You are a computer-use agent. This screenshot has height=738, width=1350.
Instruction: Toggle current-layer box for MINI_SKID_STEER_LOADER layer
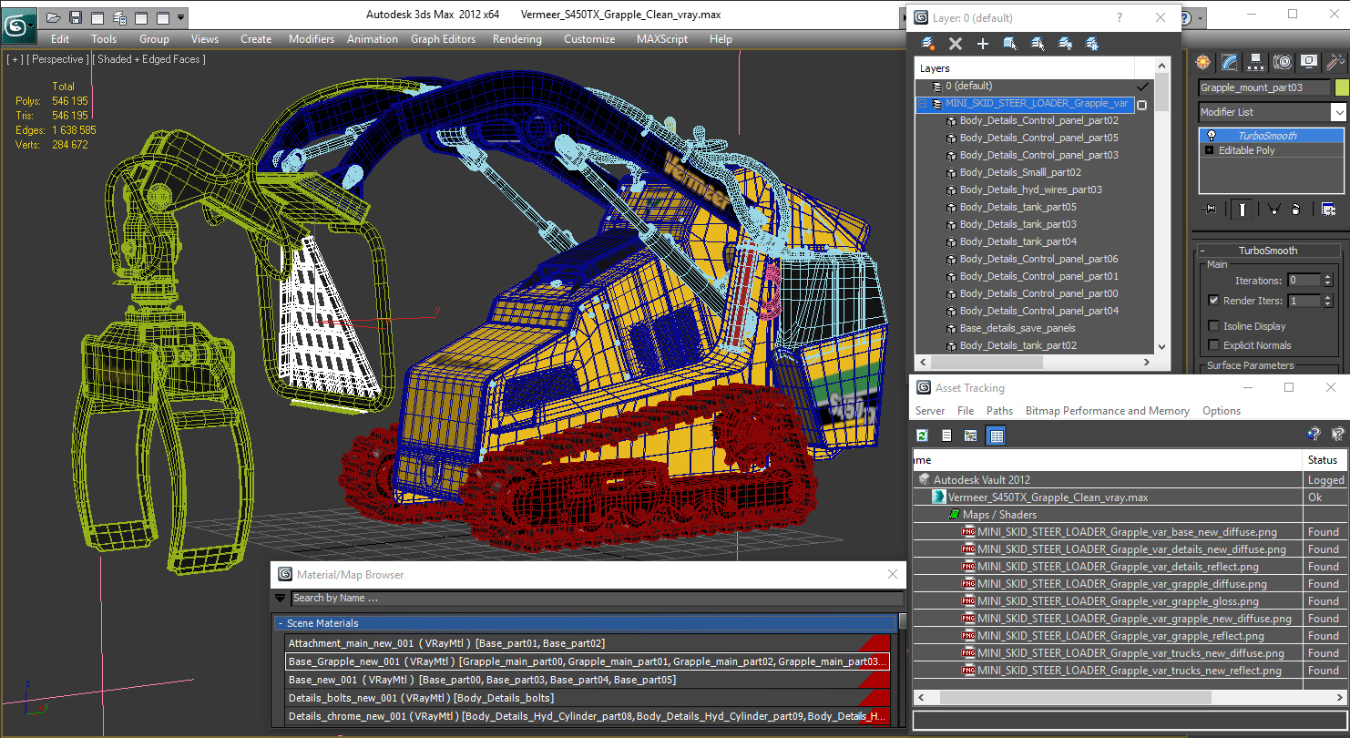(x=1142, y=104)
